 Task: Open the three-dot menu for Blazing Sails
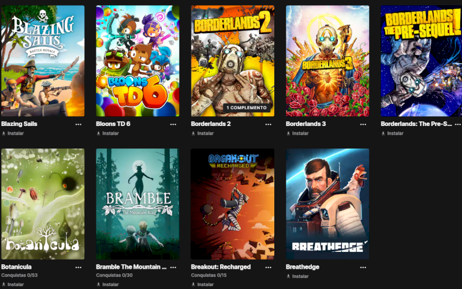tap(78, 124)
